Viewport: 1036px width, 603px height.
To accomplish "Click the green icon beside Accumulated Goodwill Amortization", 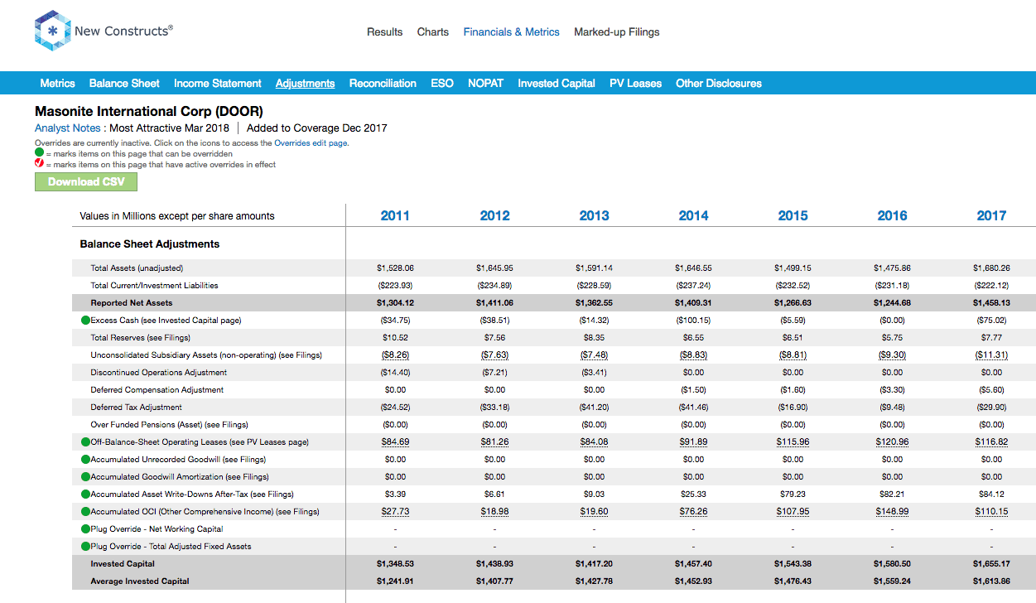I will click(x=85, y=477).
